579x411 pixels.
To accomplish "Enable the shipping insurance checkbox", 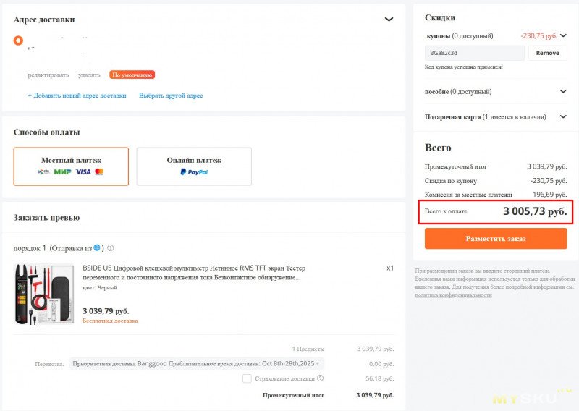I will [247, 378].
